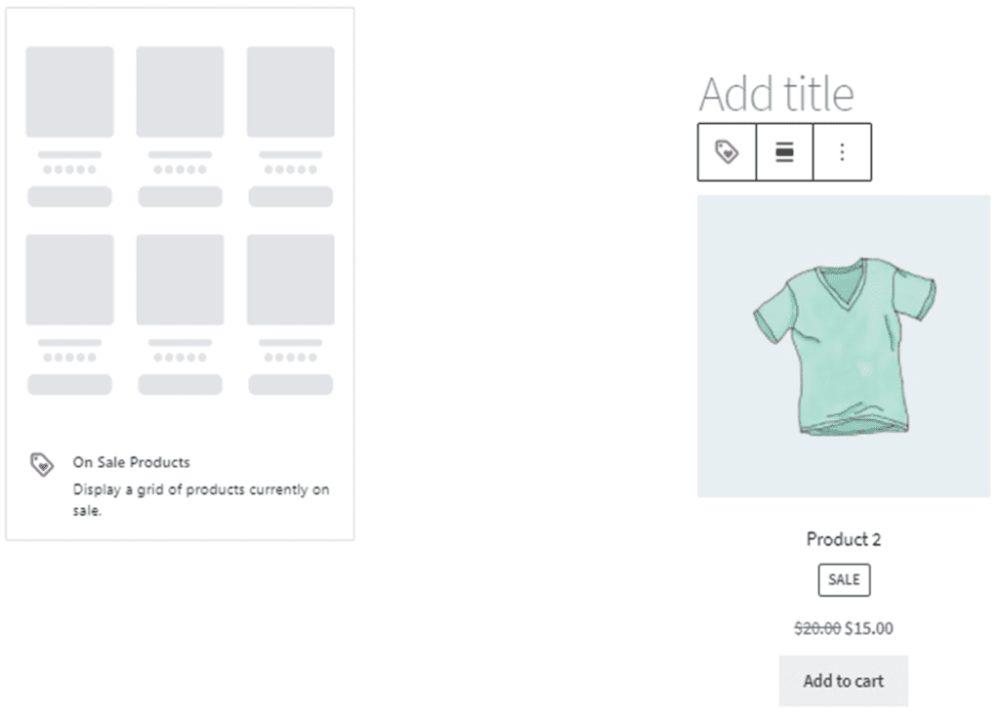
Task: Click the top-right placeholder product image in preview
Action: [290, 92]
